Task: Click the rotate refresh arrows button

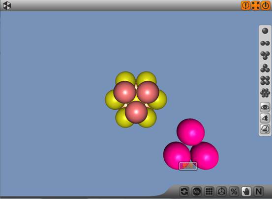Action: 184,191
